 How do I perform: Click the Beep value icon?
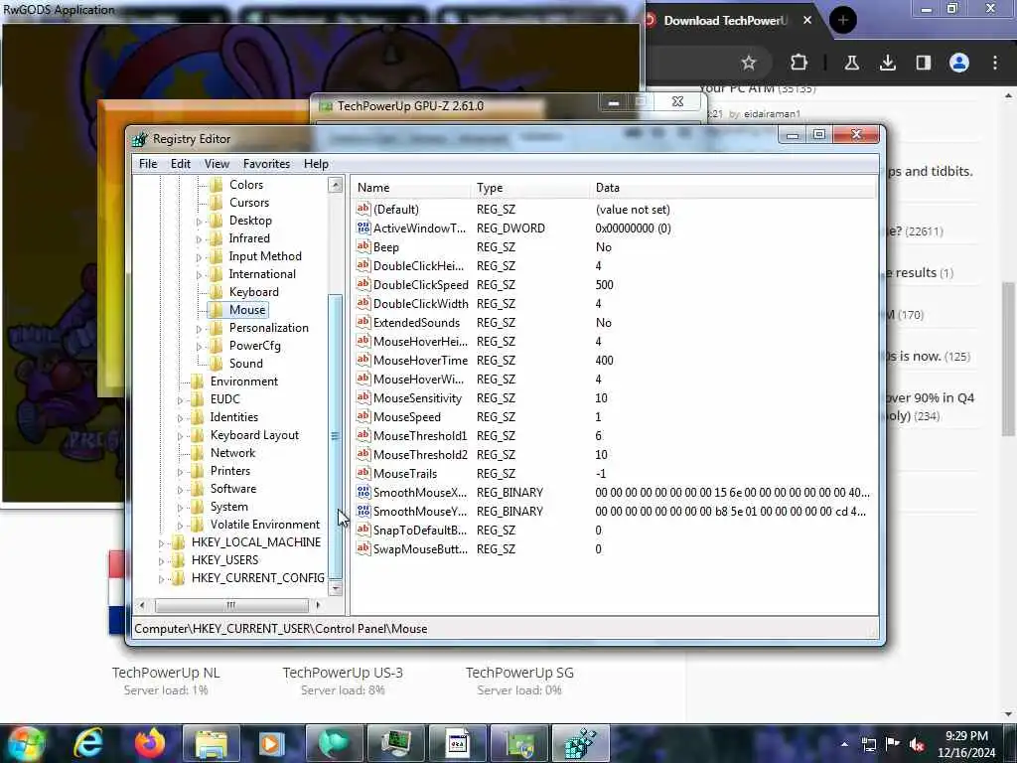(x=363, y=246)
